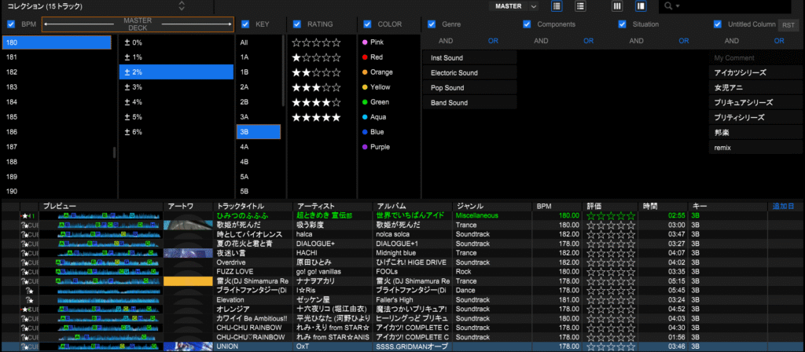
Task: Sort by アーティスト column header
Action: 333,207
